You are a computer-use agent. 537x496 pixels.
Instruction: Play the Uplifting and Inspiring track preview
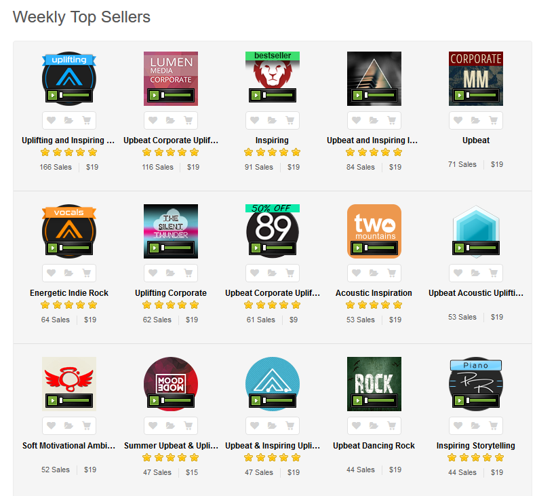[x=52, y=95]
